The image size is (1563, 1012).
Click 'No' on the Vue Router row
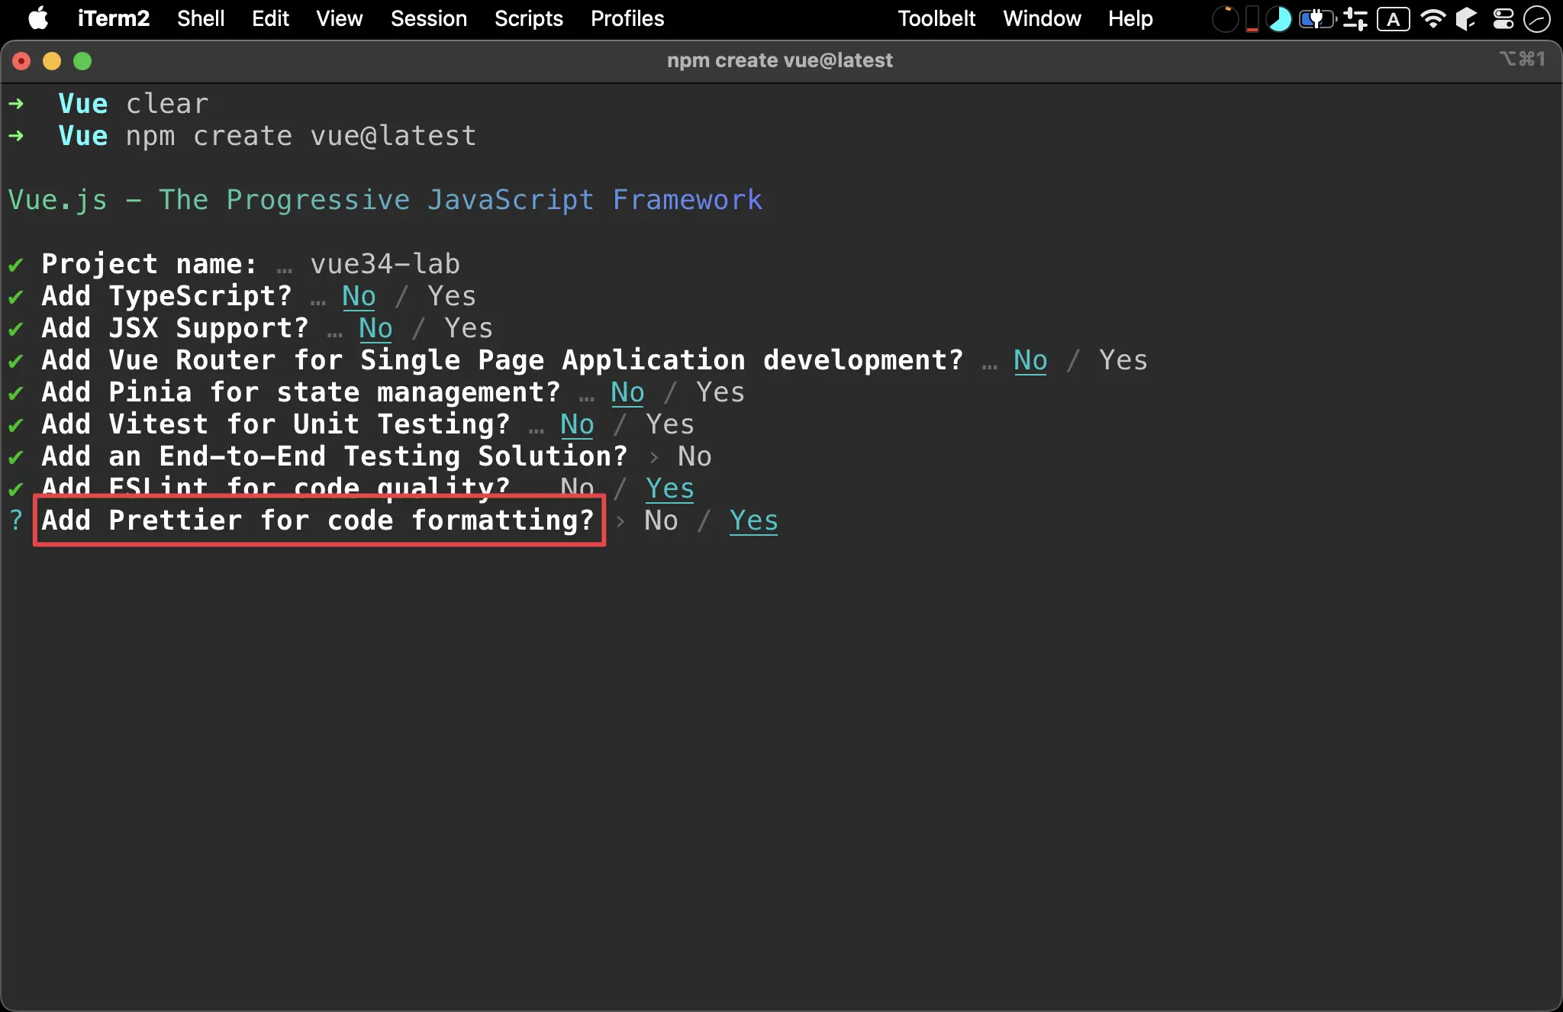coord(1030,360)
